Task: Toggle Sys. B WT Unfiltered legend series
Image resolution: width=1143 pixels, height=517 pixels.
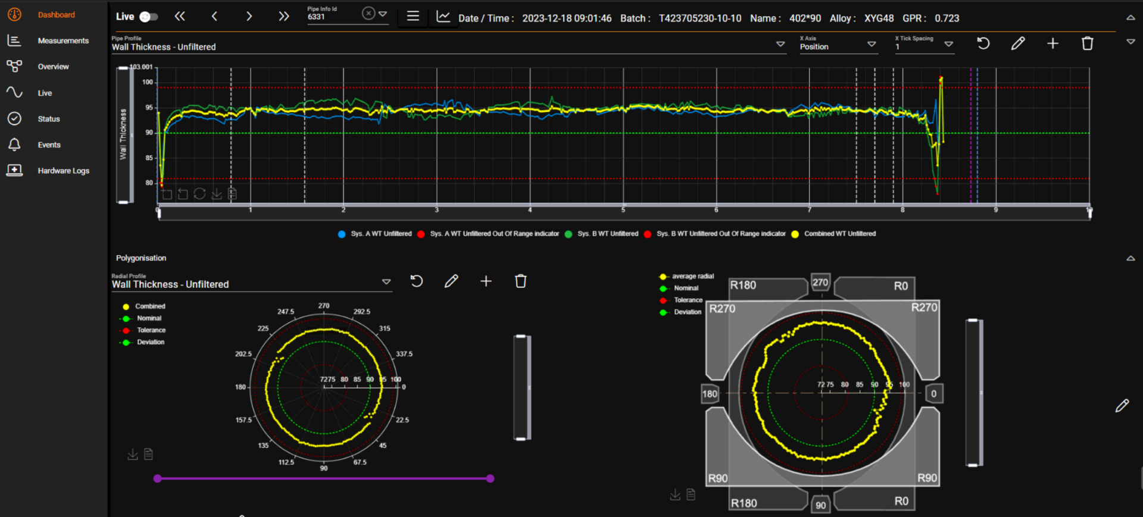Action: (601, 234)
